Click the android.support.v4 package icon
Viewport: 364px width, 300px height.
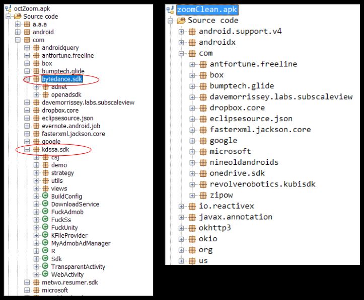coord(192,32)
